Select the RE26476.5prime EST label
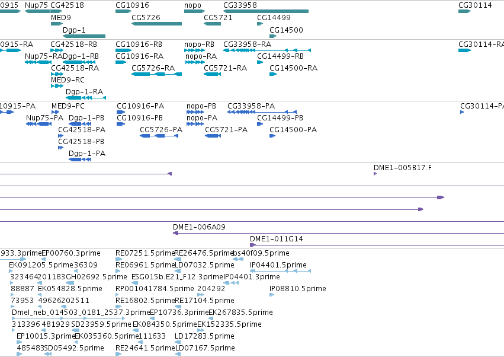 (204, 253)
